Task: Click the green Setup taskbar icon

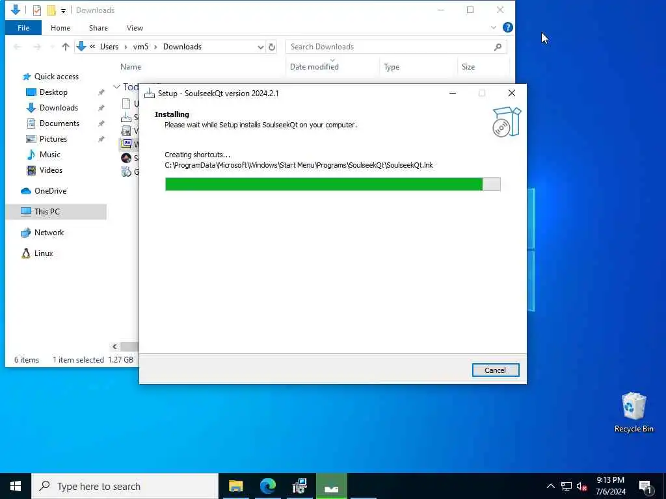Action: coord(332,486)
